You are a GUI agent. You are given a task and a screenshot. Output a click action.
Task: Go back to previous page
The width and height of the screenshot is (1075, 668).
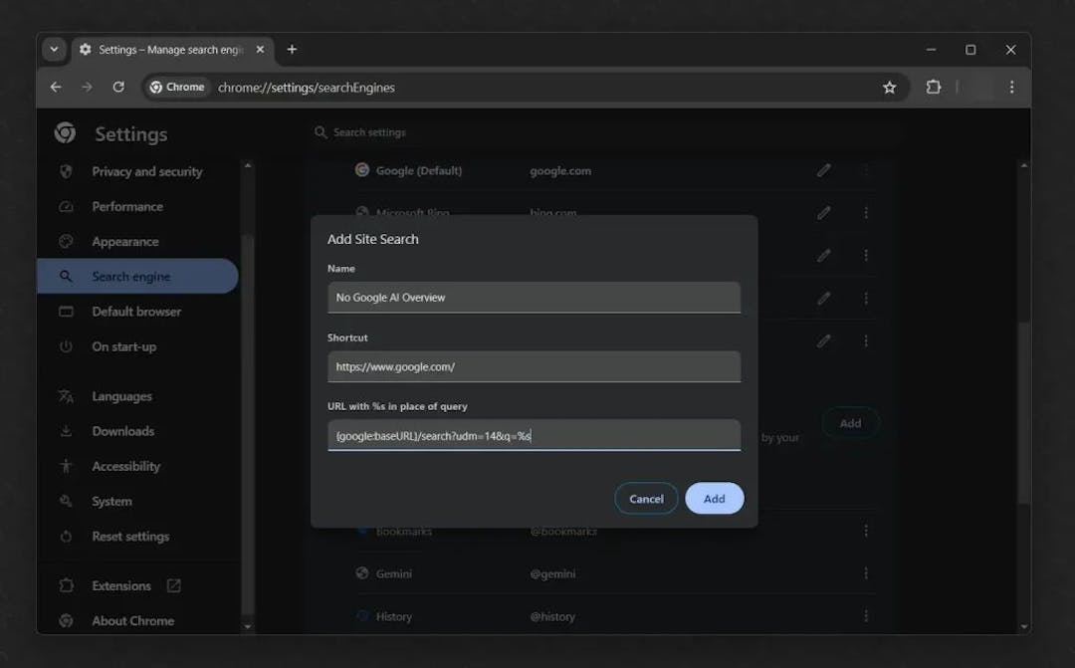click(56, 88)
